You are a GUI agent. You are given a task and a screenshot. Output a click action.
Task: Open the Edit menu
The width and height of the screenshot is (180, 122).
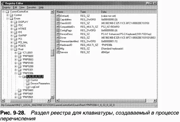click(x=15, y=8)
